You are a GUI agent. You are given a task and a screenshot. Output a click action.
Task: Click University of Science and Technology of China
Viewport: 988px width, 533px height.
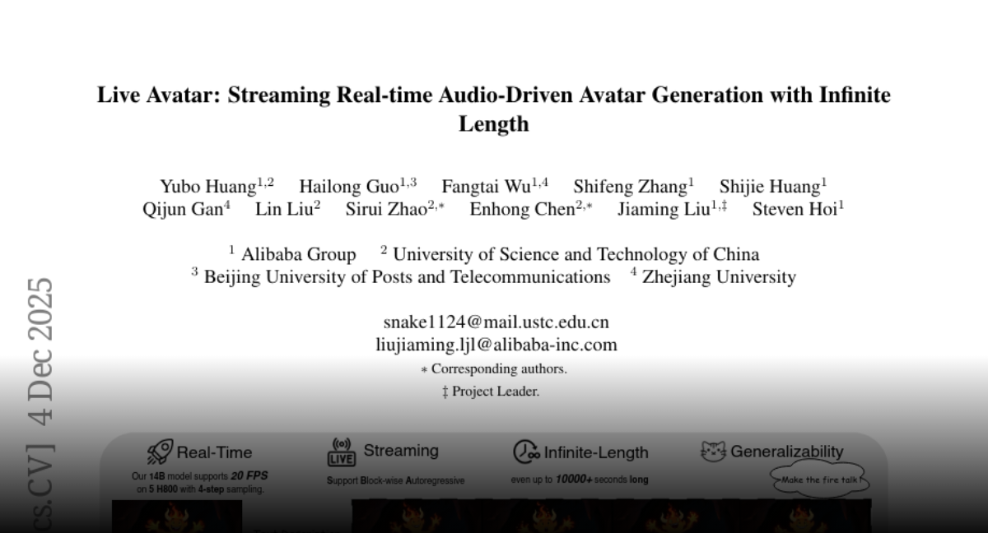(575, 254)
